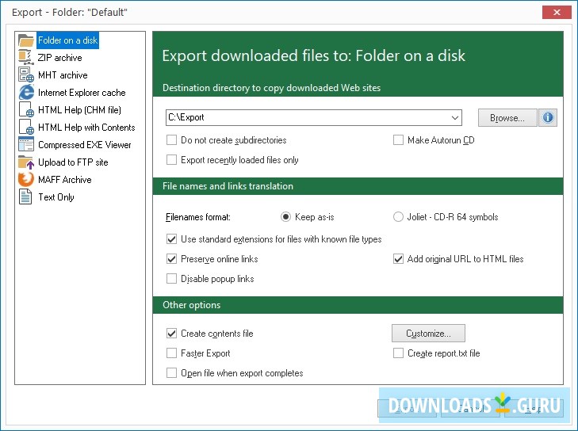Image resolution: width=578 pixels, height=431 pixels.
Task: Select Text Only label
Action: click(56, 197)
